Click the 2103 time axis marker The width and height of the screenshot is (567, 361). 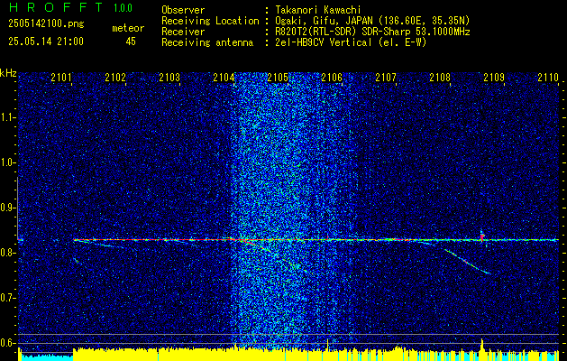pos(169,77)
